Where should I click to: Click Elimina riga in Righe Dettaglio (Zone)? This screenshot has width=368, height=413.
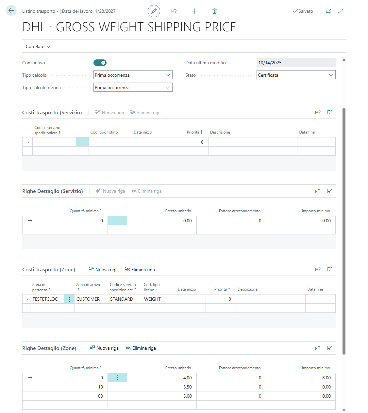(x=141, y=348)
